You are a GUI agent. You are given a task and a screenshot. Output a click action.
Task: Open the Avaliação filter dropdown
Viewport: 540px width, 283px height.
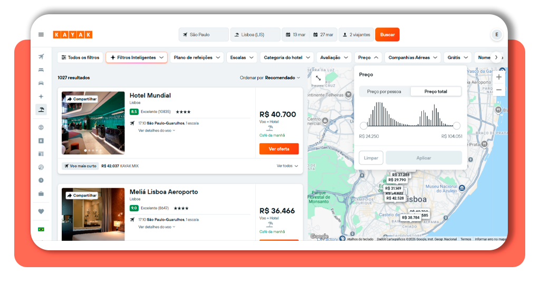click(334, 58)
